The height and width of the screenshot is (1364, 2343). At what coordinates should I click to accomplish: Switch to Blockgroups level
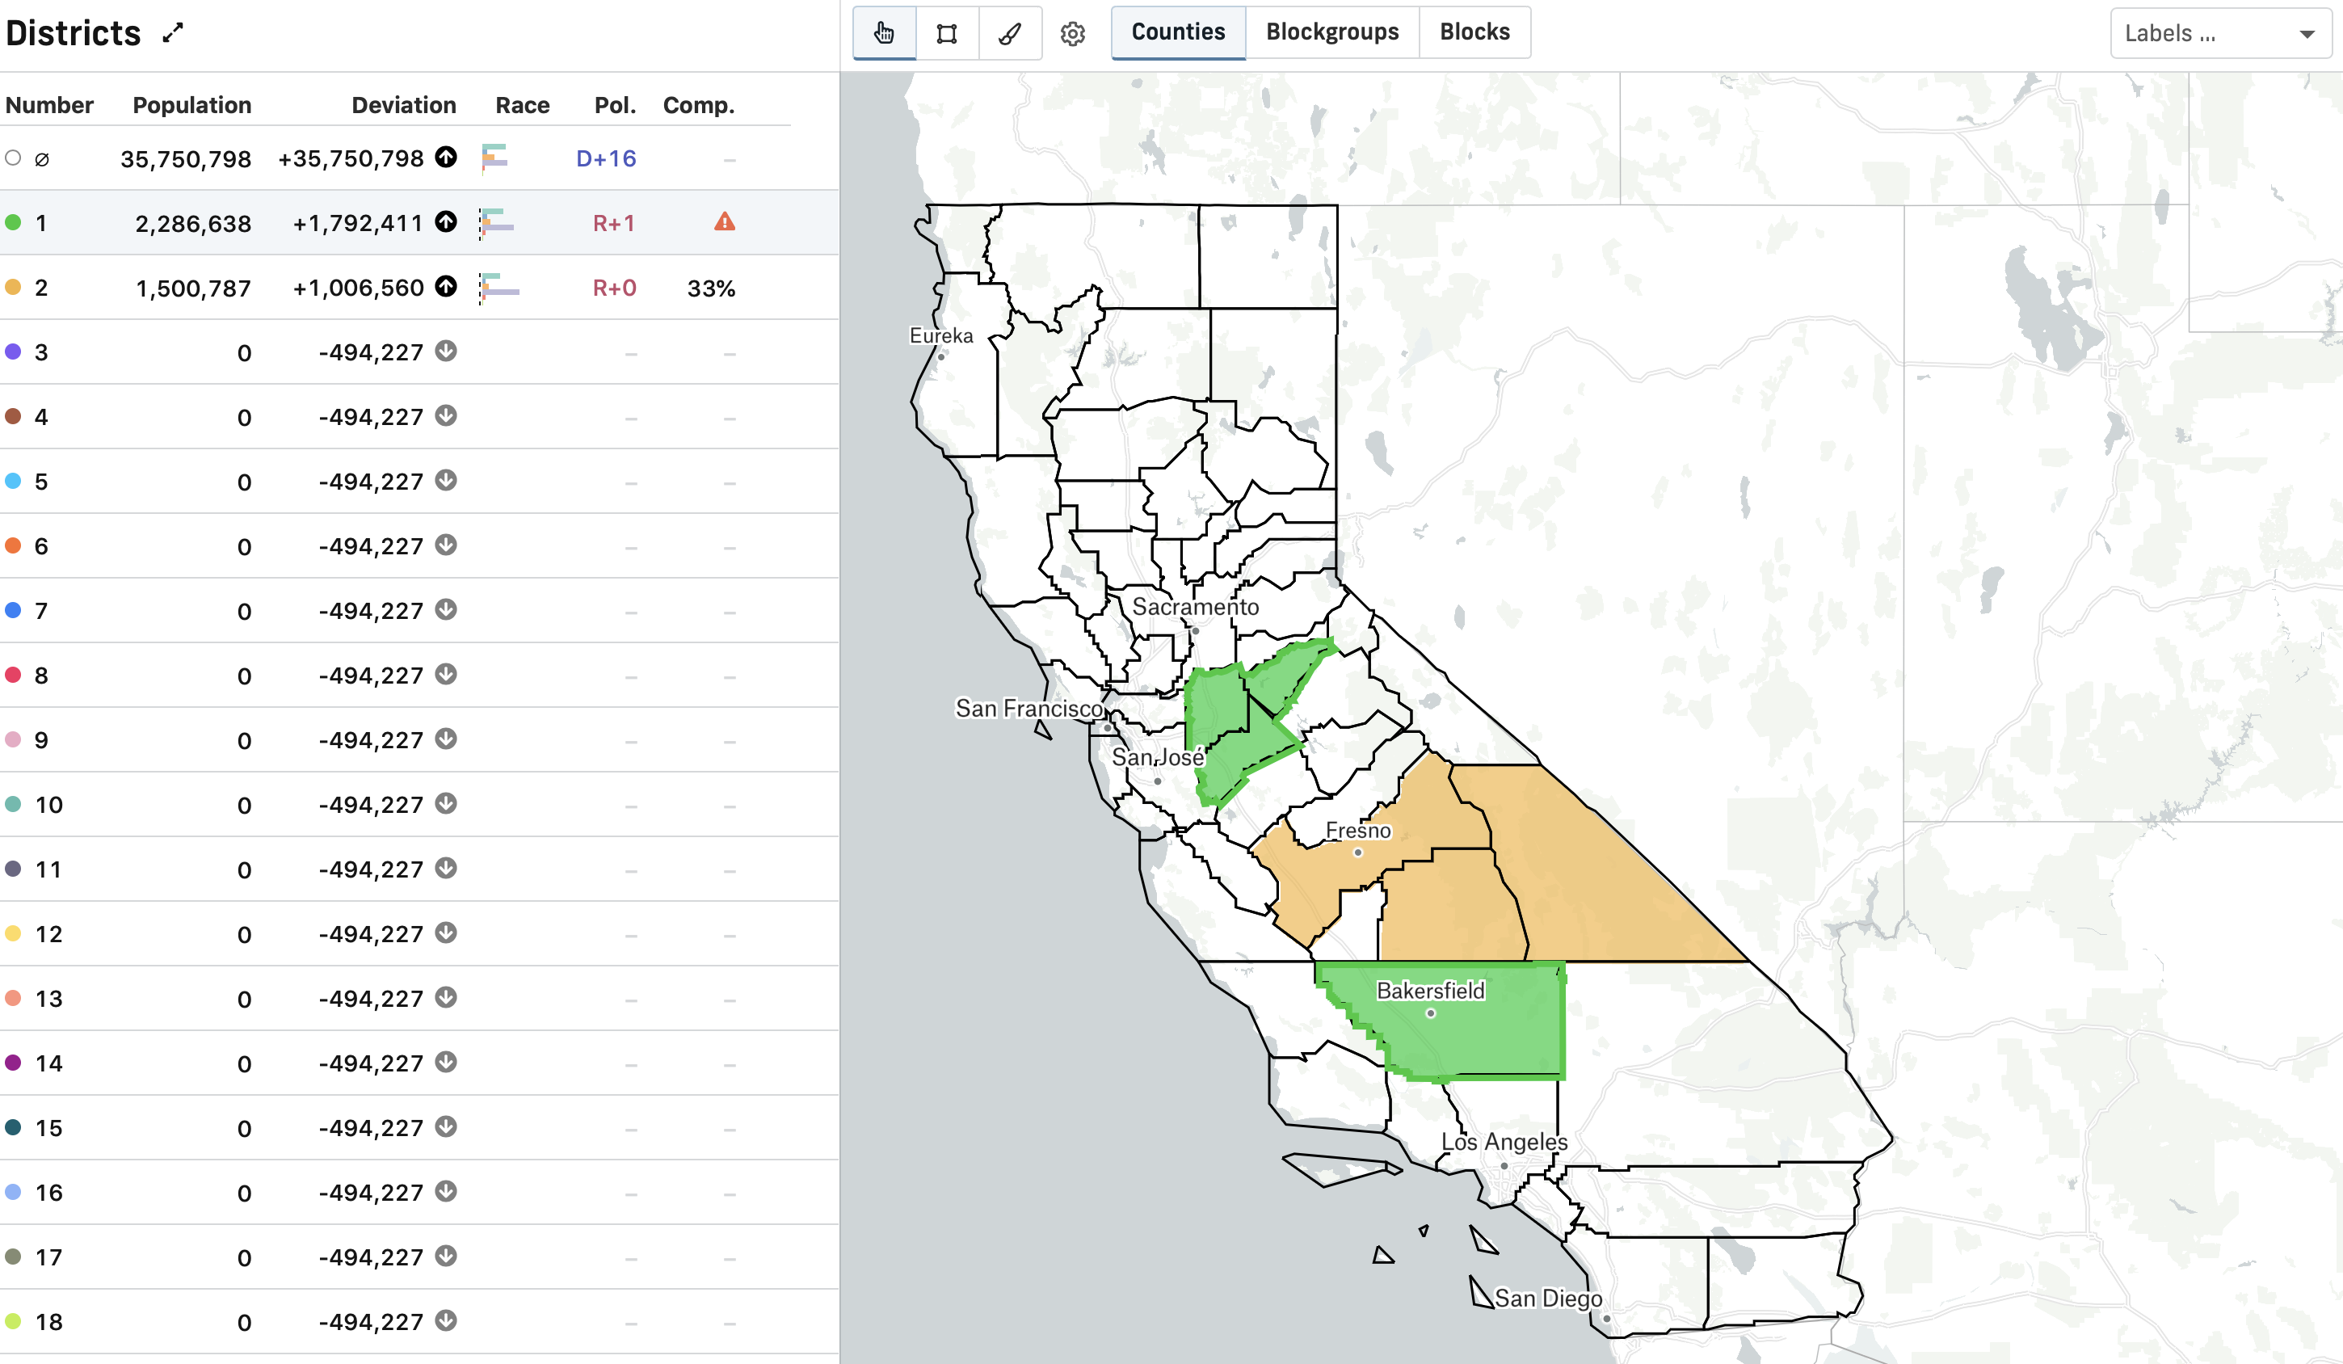pos(1331,32)
